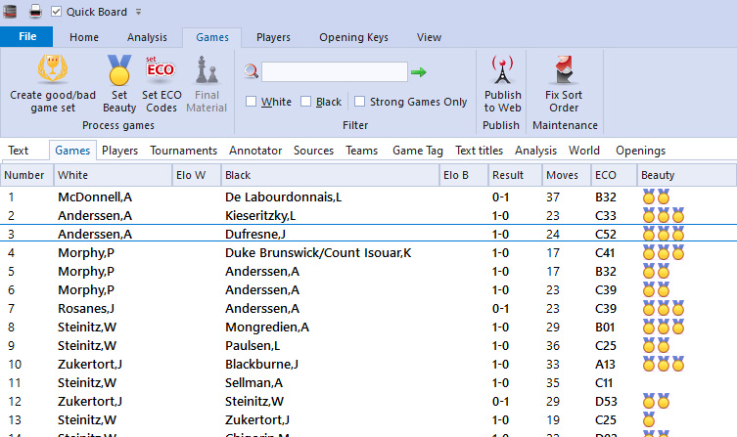Open the quick access toolbar dropdown arrow
Image resolution: width=737 pixels, height=437 pixels.
click(138, 12)
